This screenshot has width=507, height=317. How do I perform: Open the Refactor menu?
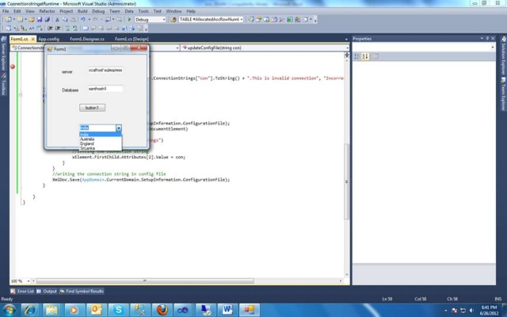(x=47, y=11)
